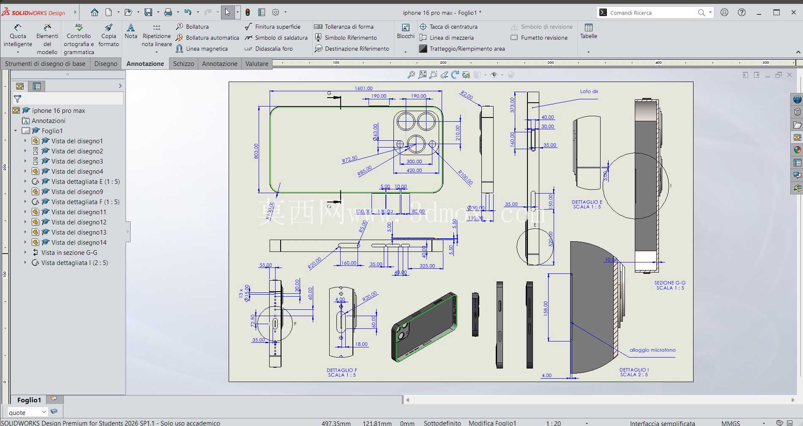The height and width of the screenshot is (426, 803).
Task: Expand Vista in sezione G-G node
Action: coord(25,252)
